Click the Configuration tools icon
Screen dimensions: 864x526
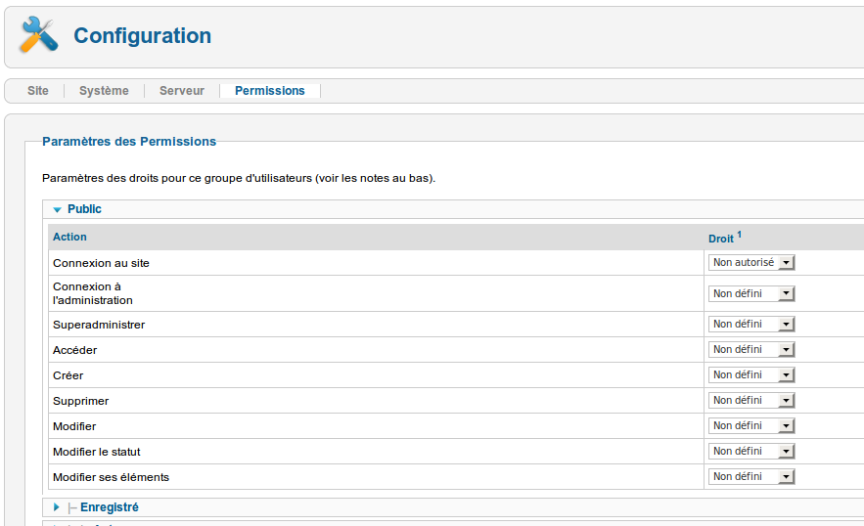(x=39, y=36)
